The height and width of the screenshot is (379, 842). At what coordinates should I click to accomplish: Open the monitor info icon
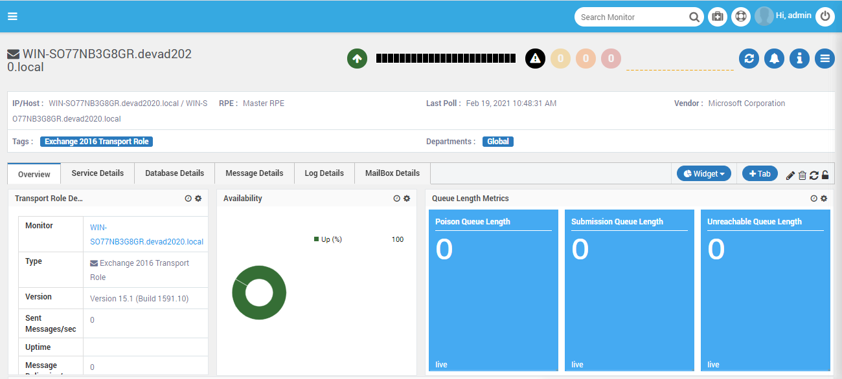[799, 59]
